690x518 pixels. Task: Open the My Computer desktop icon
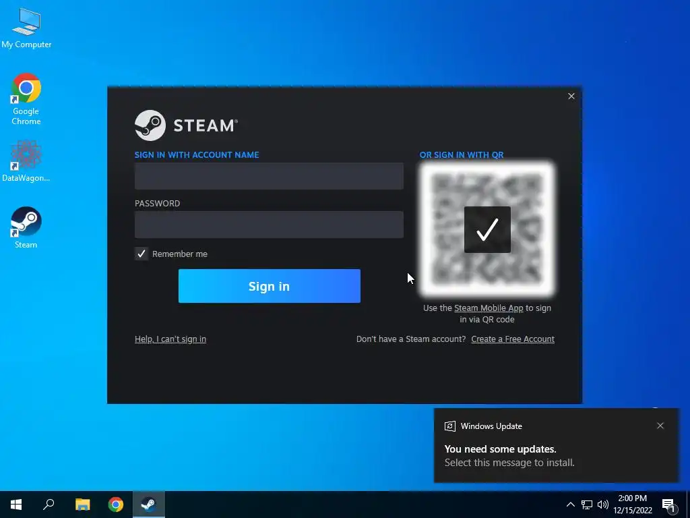pos(26,28)
